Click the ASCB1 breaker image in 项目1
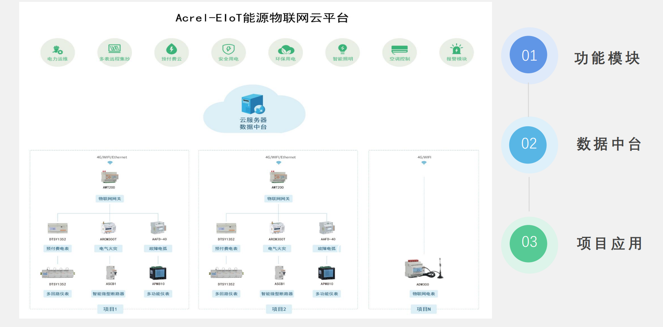 (111, 273)
